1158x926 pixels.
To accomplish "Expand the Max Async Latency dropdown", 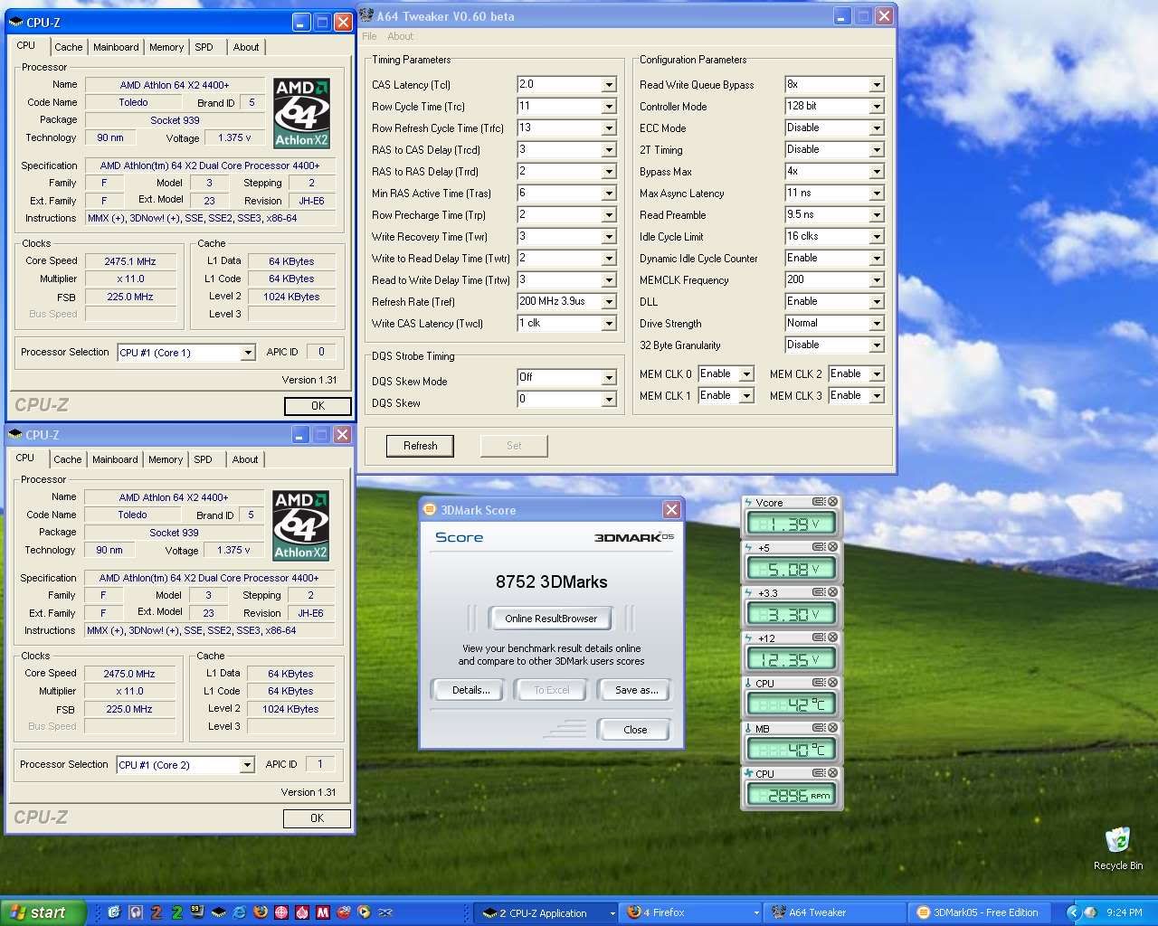I will pyautogui.click(x=877, y=194).
